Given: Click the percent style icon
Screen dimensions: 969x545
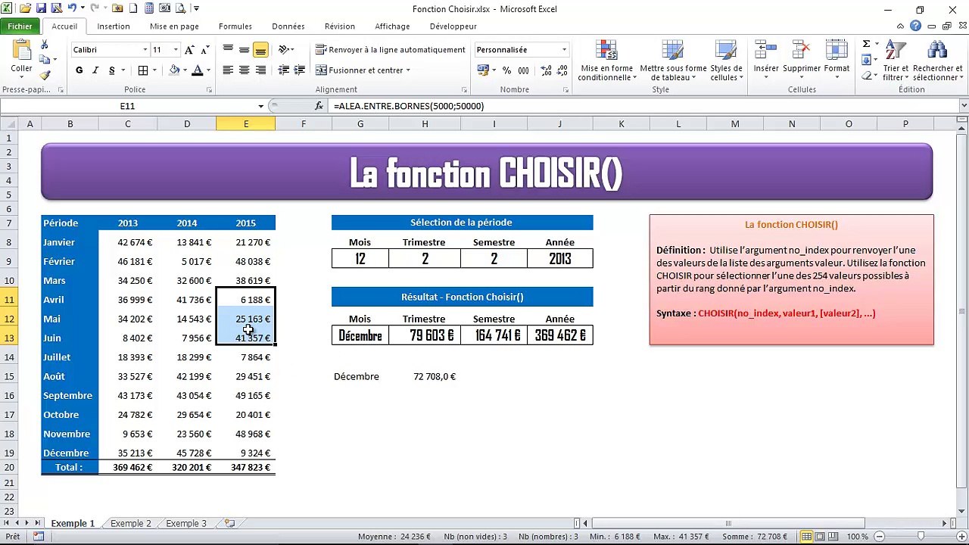Looking at the screenshot, I should [506, 70].
